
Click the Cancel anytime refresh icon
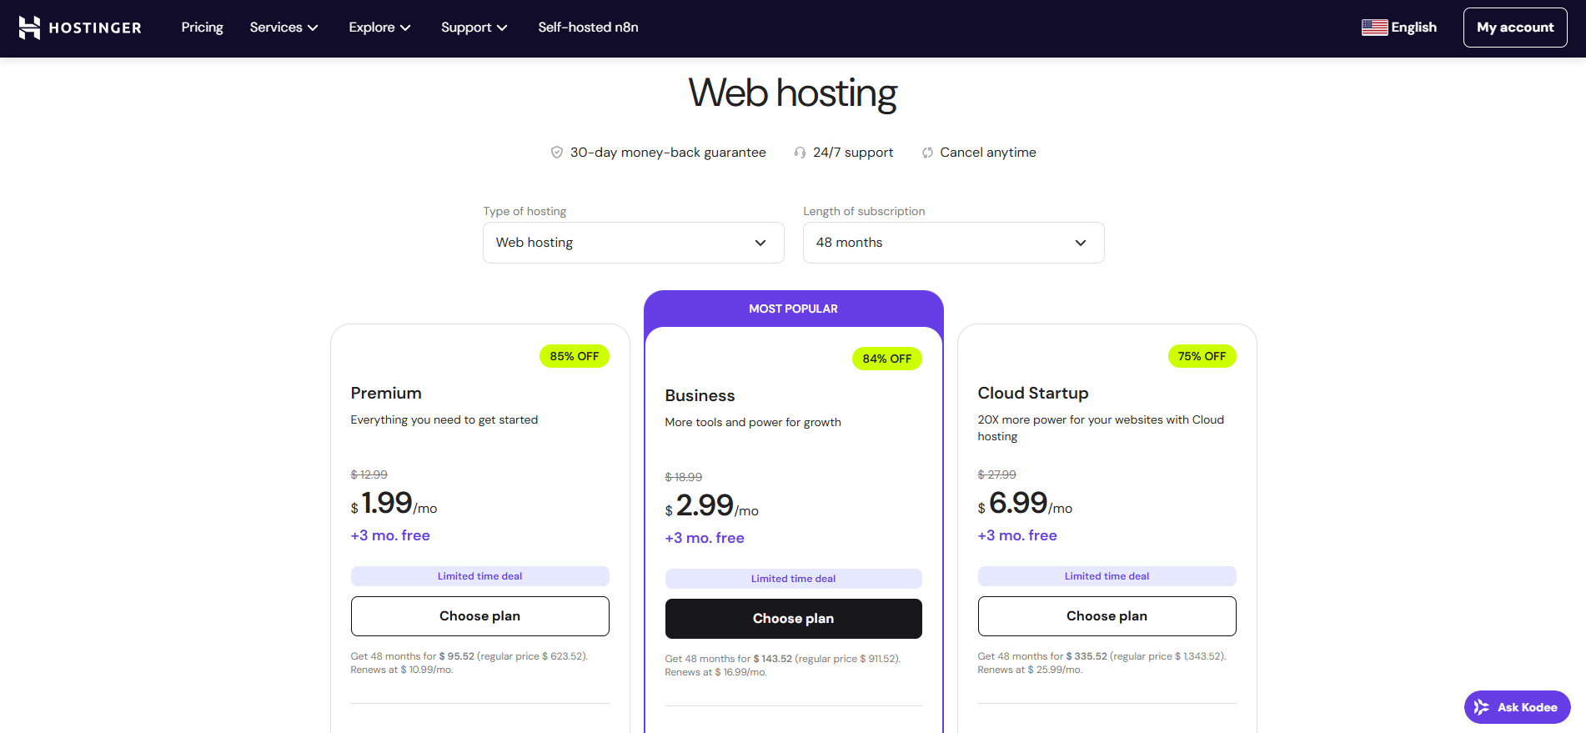pos(927,153)
